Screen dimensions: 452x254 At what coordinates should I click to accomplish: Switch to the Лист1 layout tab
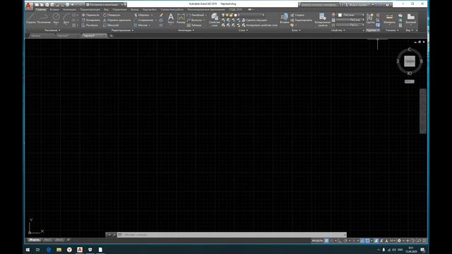pos(48,240)
